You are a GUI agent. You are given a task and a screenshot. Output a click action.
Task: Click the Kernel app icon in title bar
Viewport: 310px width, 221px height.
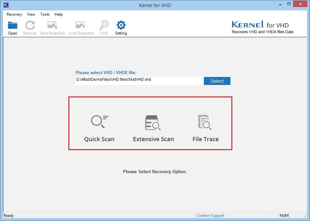pos(6,5)
